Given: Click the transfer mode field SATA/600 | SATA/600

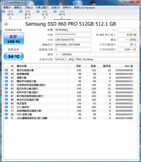Looking at the screenshot, I should (73, 45).
